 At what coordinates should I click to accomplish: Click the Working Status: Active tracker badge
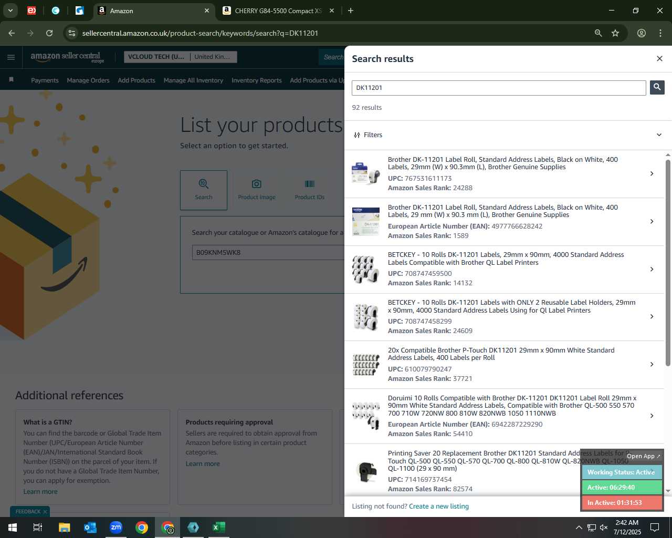coord(622,472)
